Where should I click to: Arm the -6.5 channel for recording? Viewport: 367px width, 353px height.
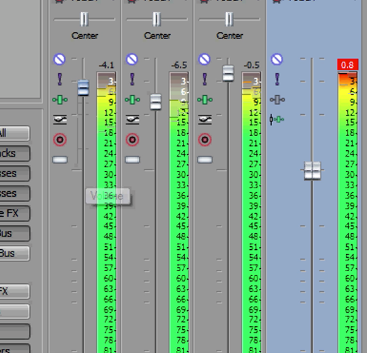pyautogui.click(x=133, y=140)
